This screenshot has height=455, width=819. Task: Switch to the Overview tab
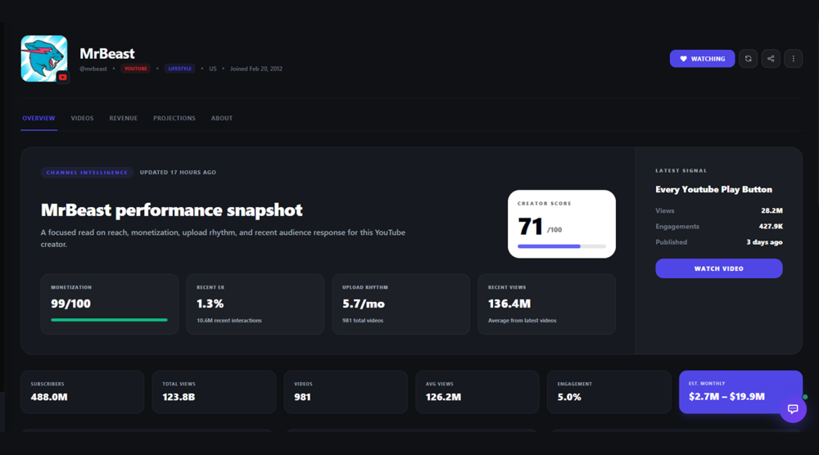tap(38, 119)
